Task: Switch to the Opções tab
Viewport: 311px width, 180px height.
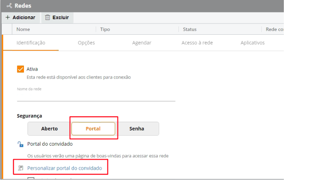Action: coord(86,43)
